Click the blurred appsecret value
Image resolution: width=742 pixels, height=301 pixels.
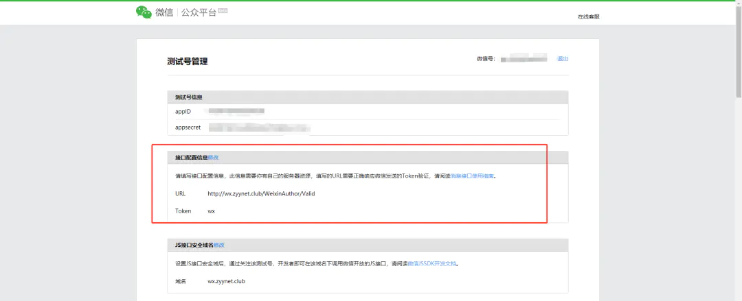click(x=259, y=128)
